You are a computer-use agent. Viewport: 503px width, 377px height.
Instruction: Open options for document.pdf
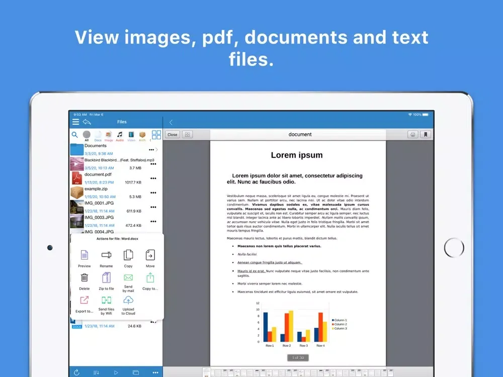(153, 178)
